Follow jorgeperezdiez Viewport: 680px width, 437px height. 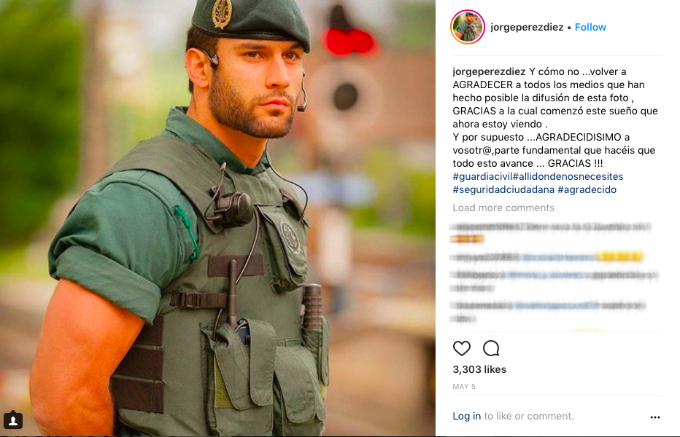coord(590,27)
